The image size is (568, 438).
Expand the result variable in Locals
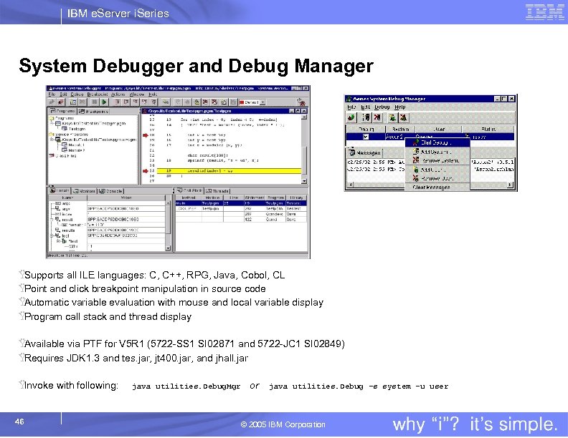click(52, 220)
